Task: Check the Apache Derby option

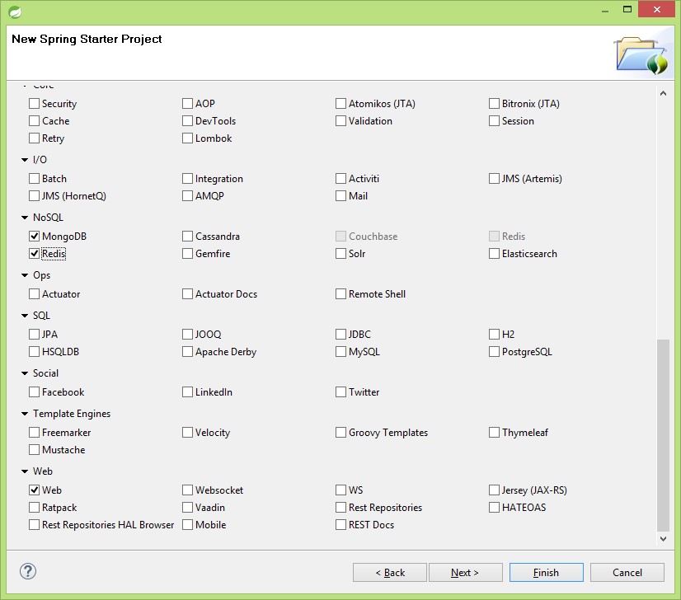Action: coord(187,352)
